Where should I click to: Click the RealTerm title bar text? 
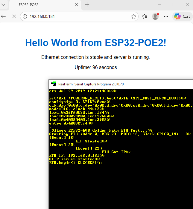click(91, 84)
